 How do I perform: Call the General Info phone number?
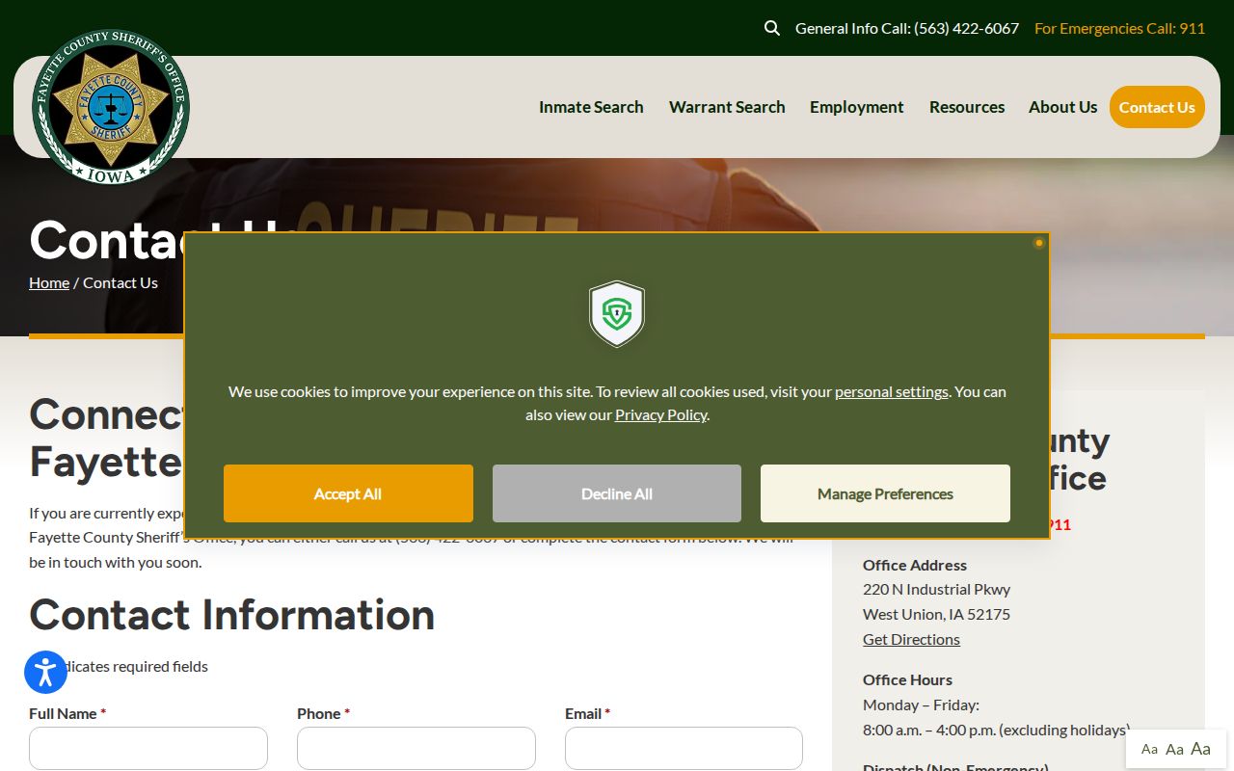click(907, 28)
